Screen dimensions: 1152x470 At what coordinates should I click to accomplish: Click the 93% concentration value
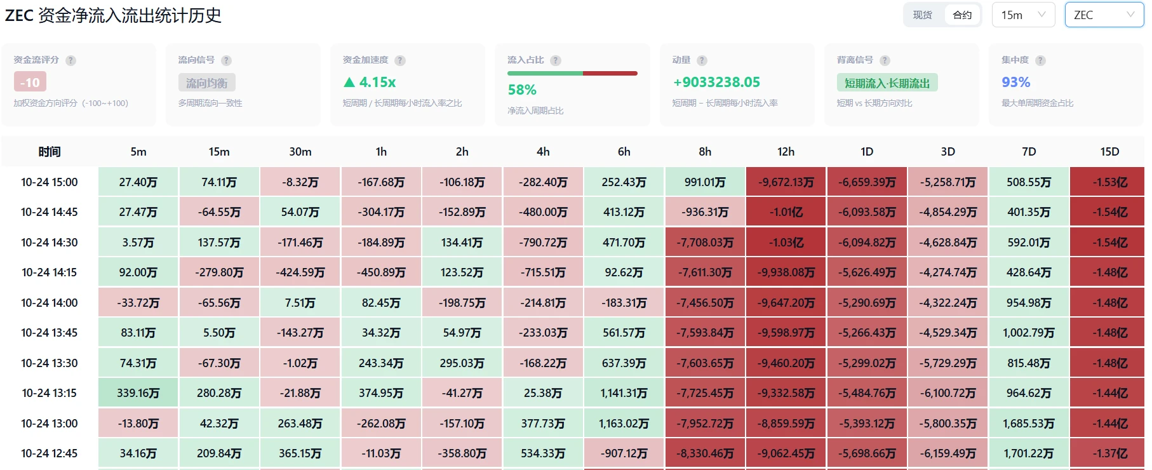(x=1015, y=82)
